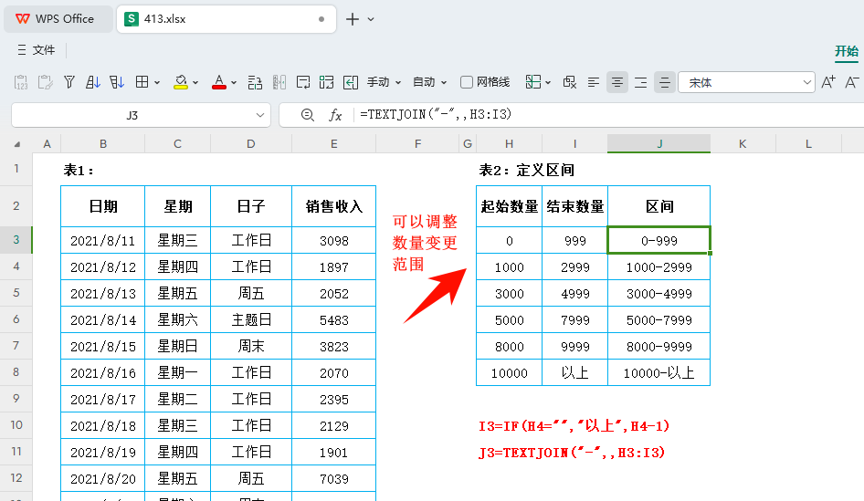Click cell with value 7999
This screenshot has height=501, width=864.
click(x=575, y=320)
